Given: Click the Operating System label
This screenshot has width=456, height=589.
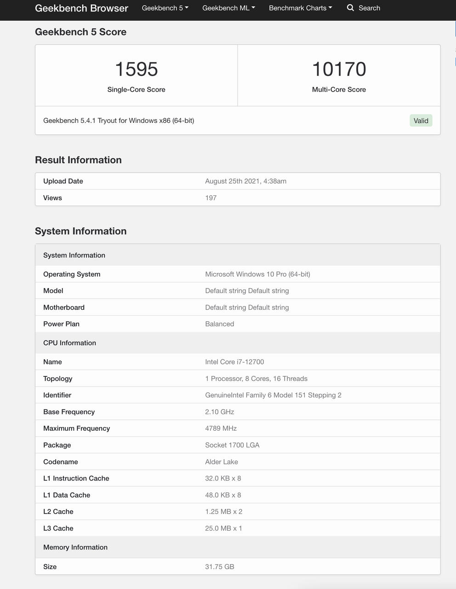Looking at the screenshot, I should pos(72,274).
